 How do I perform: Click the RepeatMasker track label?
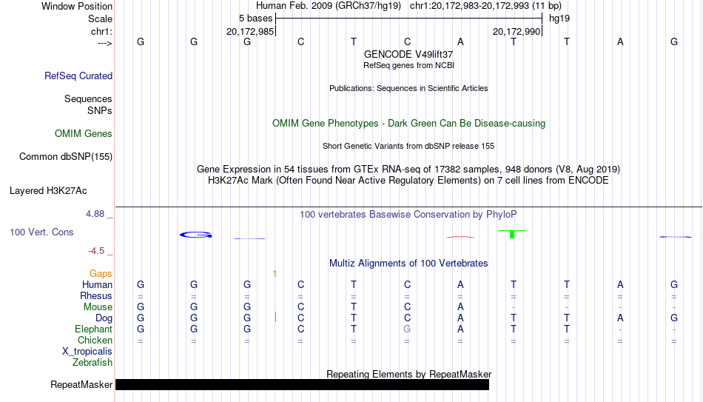pos(81,384)
